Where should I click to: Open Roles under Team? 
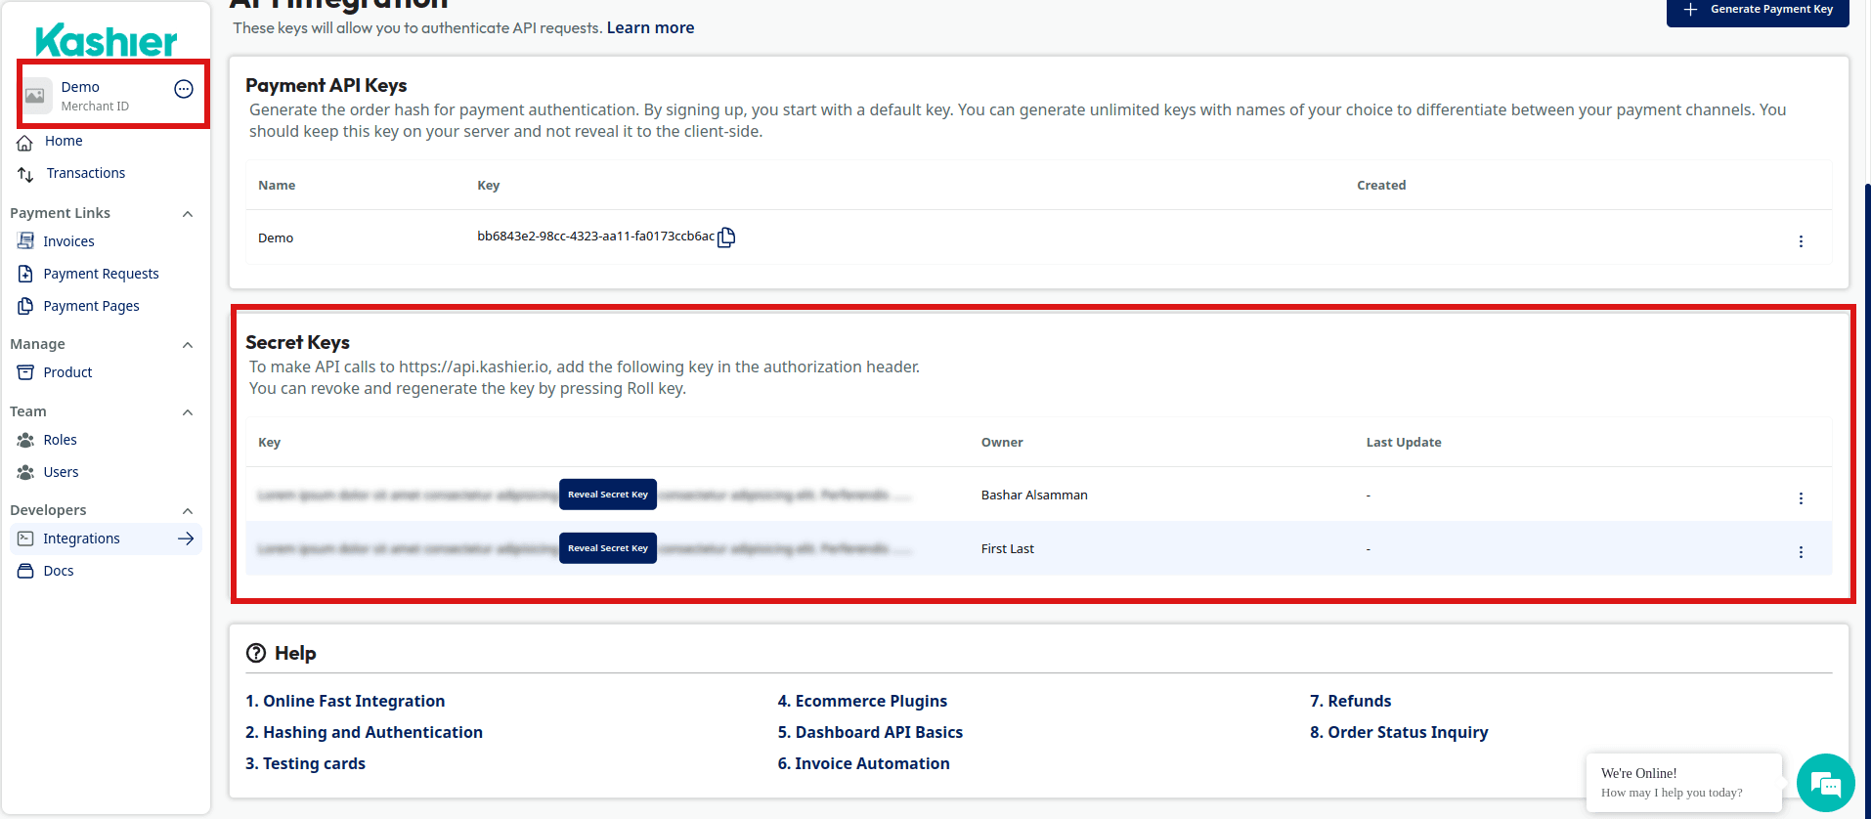tap(60, 440)
